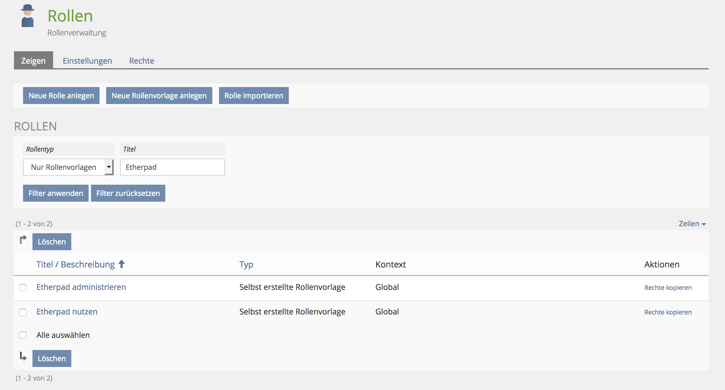The image size is (725, 390).
Task: Click the upper arrow icon beside Löschen
Action: (23, 240)
